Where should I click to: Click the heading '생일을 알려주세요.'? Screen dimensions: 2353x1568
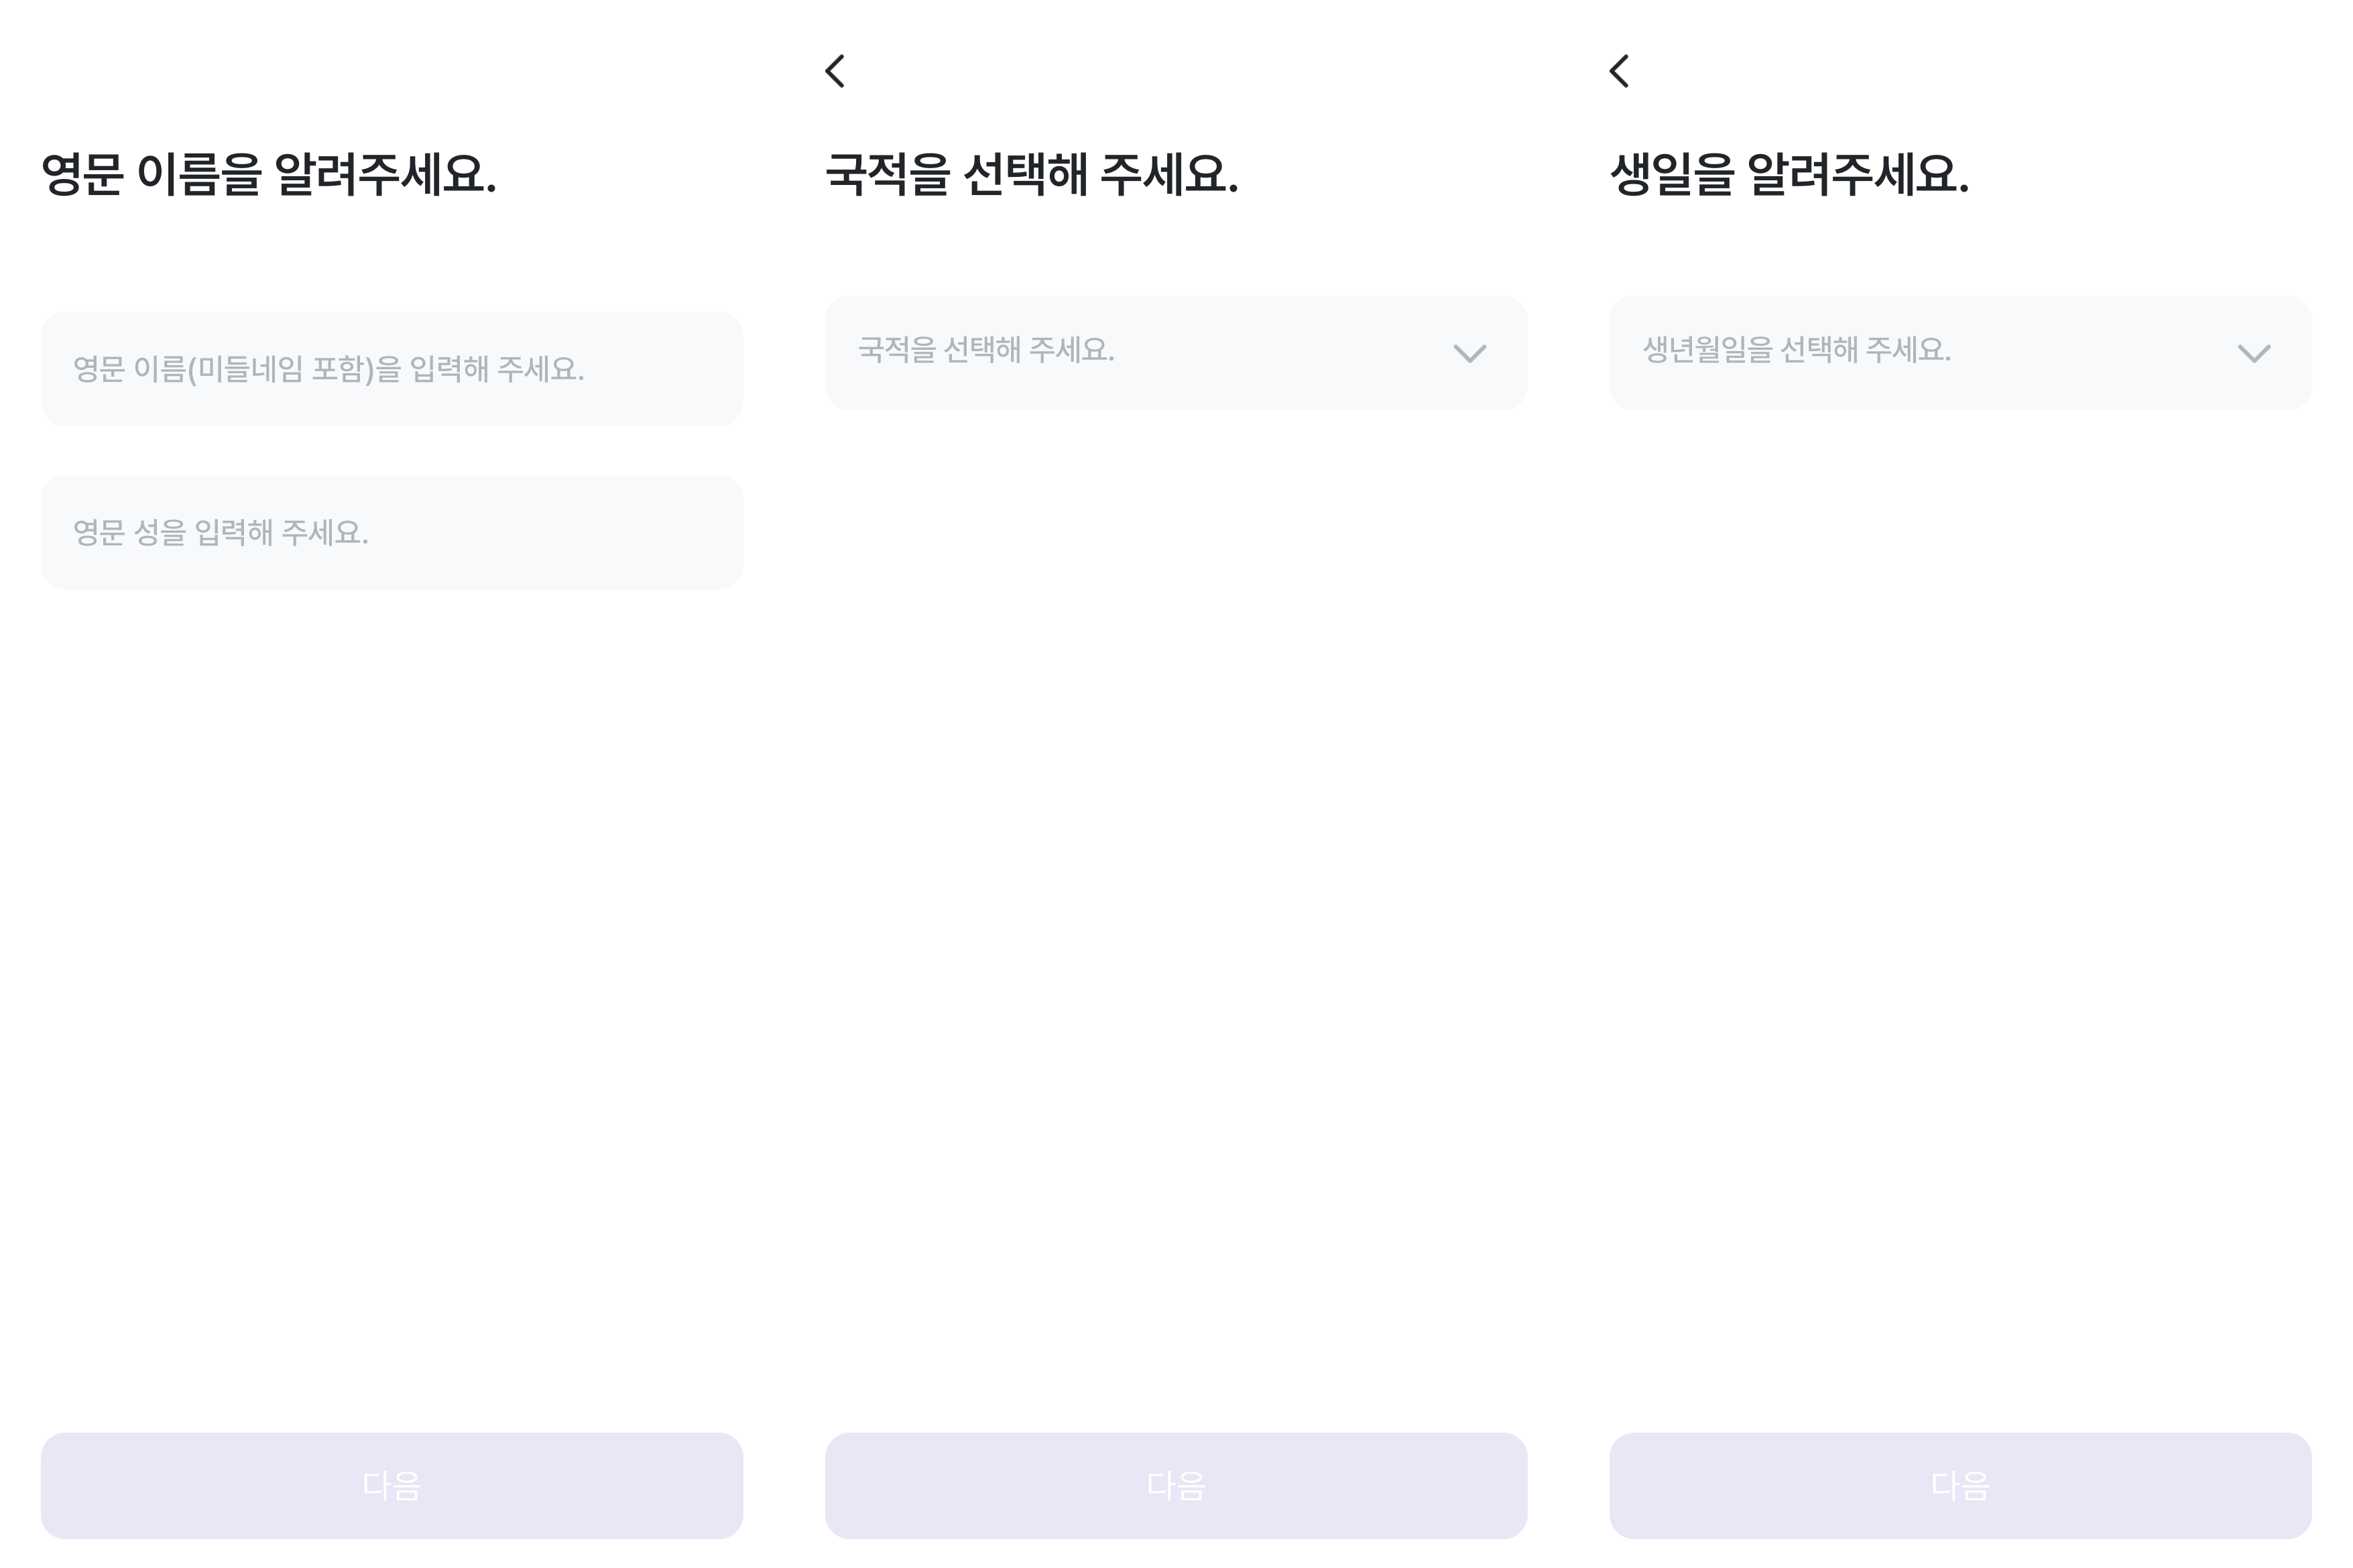1789,174
